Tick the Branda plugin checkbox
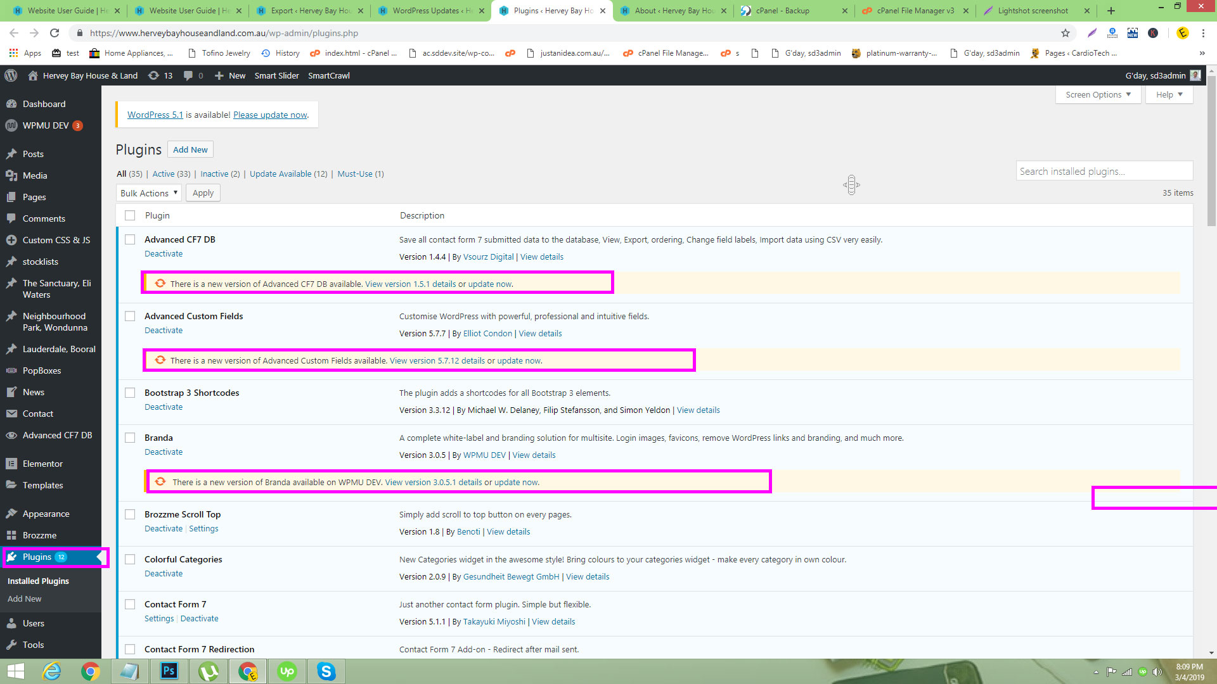Viewport: 1217px width, 684px height. pos(130,438)
